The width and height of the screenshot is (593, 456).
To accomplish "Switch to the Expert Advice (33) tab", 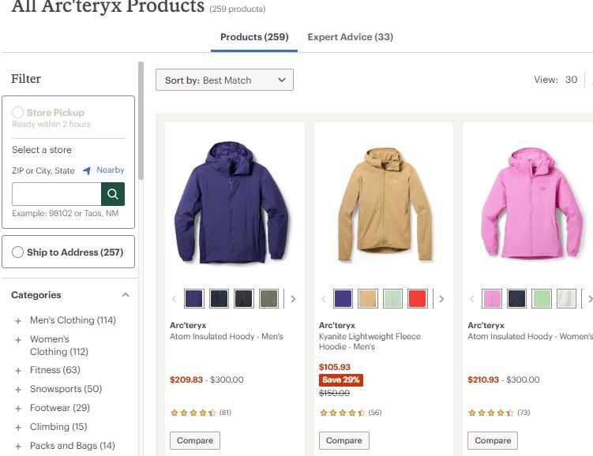I will click(351, 37).
